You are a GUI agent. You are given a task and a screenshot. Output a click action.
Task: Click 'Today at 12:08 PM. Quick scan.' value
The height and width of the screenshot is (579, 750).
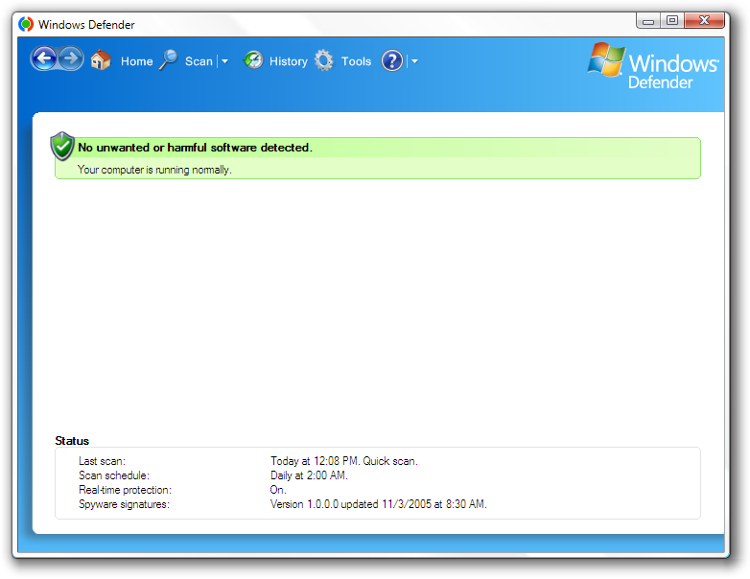pyautogui.click(x=344, y=461)
